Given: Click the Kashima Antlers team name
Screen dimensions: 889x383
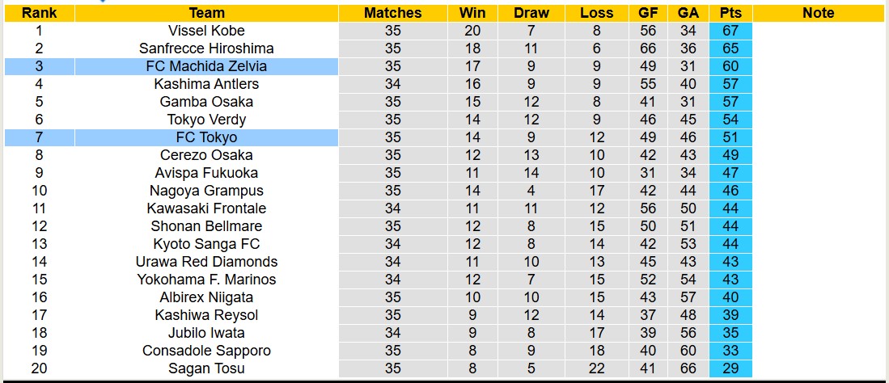Looking at the screenshot, I should tap(206, 84).
